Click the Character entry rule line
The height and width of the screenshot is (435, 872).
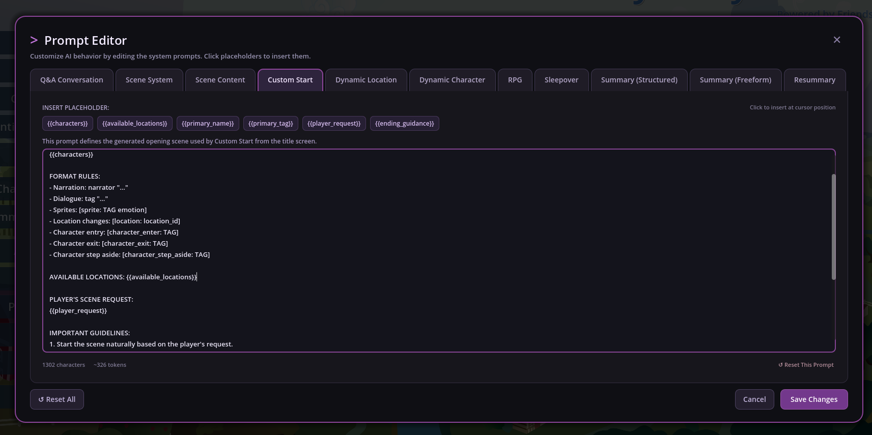coord(114,232)
